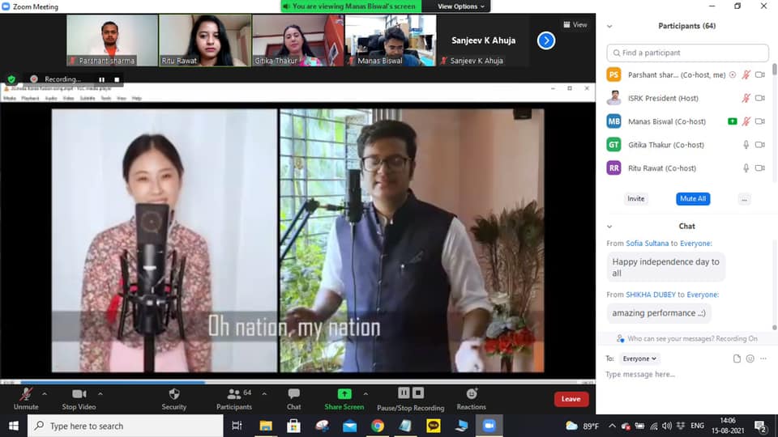Image resolution: width=778 pixels, height=437 pixels.
Task: Click the Participants icon in toolbar
Action: (234, 394)
